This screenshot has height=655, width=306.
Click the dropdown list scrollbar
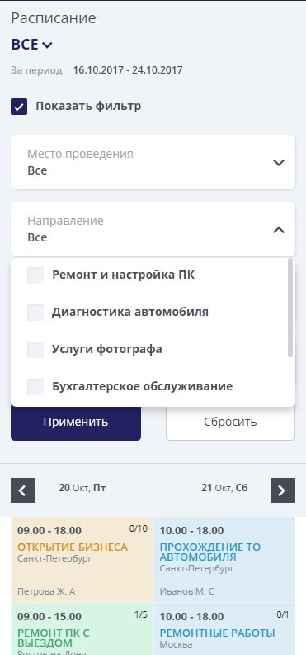(x=290, y=308)
